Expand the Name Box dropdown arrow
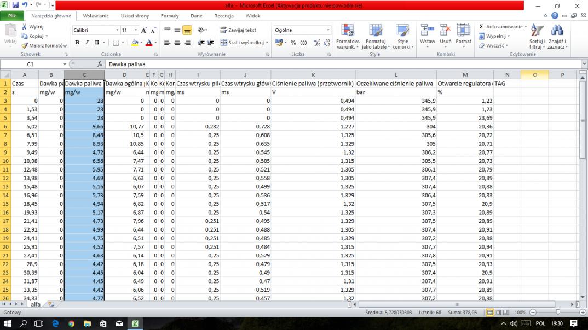This screenshot has width=588, height=330. (65, 64)
